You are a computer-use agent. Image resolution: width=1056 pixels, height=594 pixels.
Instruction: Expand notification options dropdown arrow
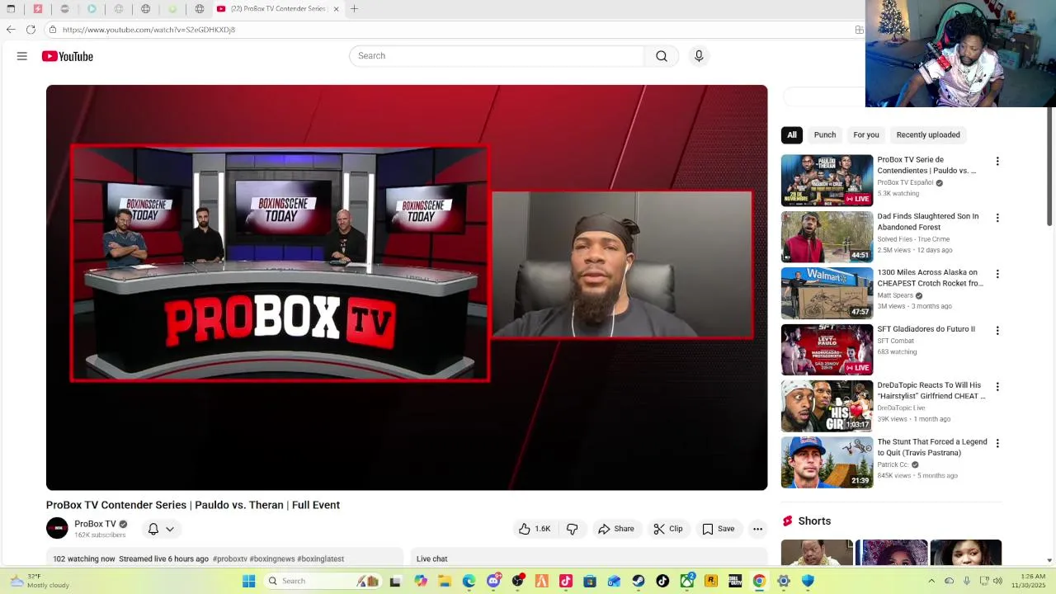pos(170,530)
